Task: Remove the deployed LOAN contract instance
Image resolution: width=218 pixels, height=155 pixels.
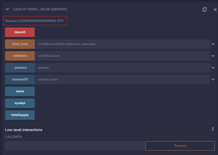Action: [215, 9]
